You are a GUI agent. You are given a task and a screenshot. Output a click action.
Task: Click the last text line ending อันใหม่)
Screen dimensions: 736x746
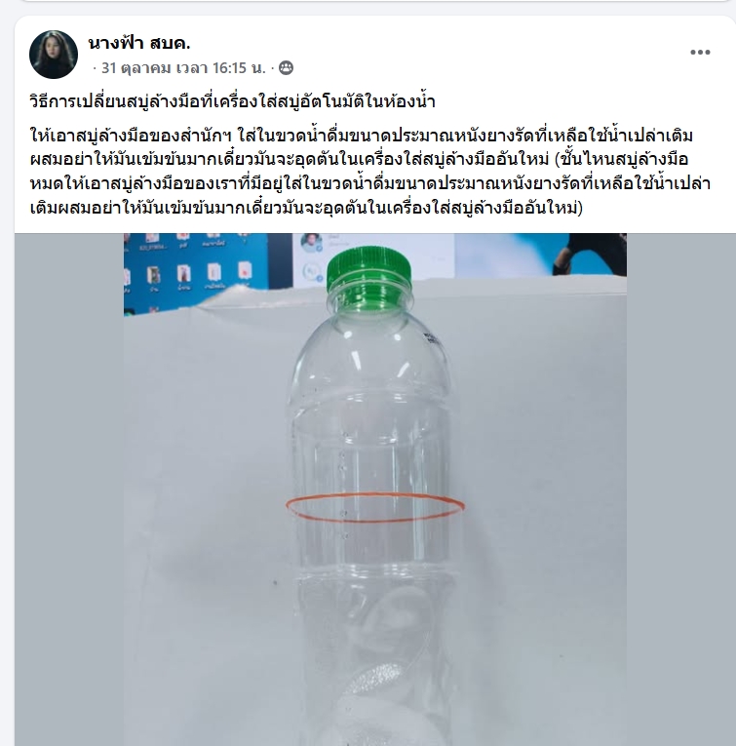306,208
